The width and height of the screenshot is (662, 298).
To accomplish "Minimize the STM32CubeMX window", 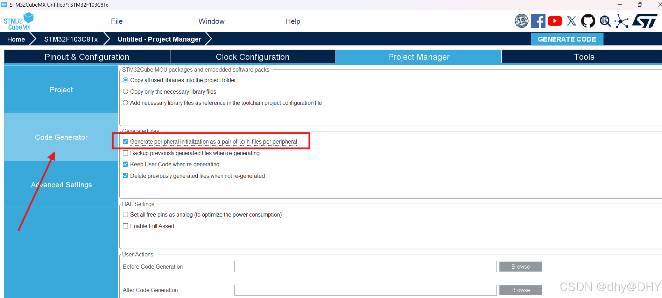I will (x=619, y=5).
